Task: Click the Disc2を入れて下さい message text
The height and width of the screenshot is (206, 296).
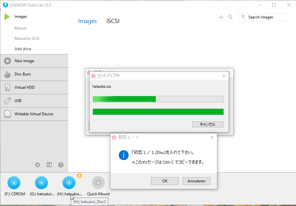Action: 163,152
